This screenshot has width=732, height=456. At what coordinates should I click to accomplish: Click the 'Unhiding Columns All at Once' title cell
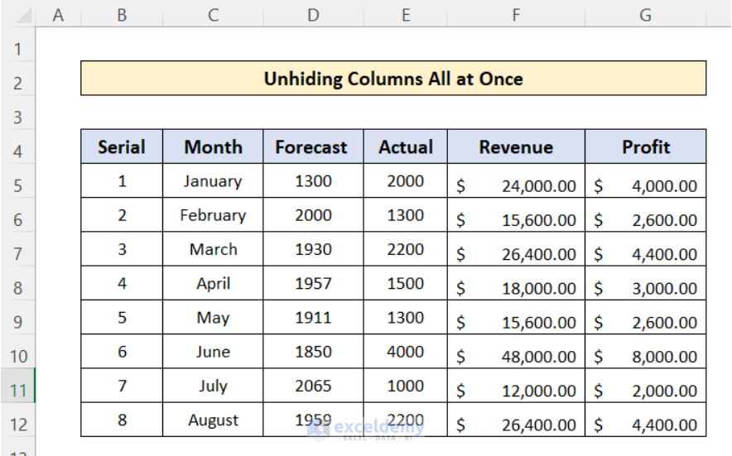[x=393, y=79]
